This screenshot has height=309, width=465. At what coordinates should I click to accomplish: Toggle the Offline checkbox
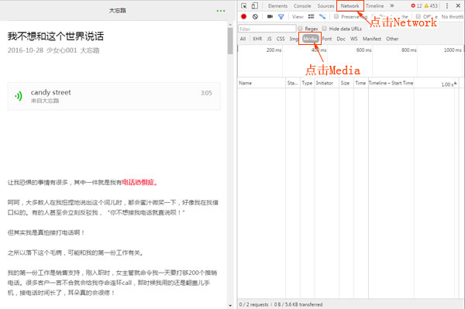point(418,16)
